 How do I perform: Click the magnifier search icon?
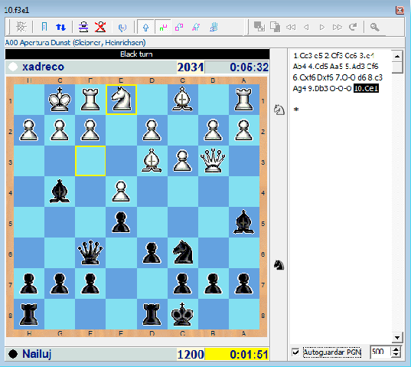[x=374, y=27]
